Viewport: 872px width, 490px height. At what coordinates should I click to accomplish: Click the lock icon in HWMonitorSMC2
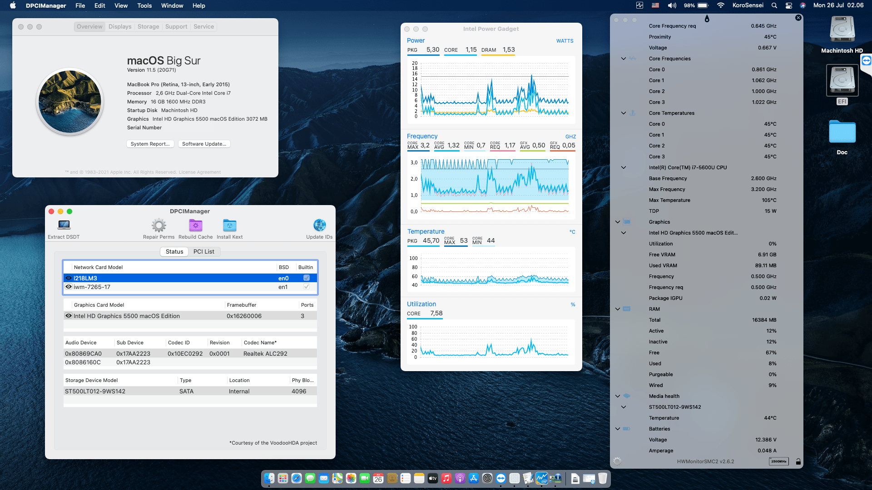click(798, 461)
